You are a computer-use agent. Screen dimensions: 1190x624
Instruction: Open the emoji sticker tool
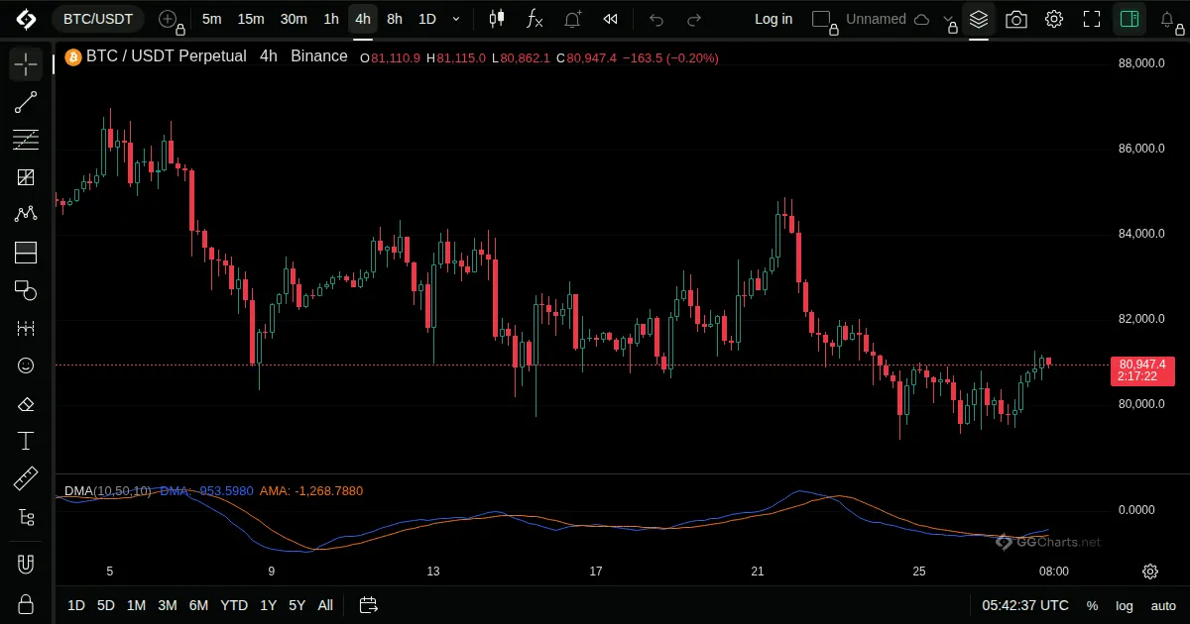pos(26,365)
